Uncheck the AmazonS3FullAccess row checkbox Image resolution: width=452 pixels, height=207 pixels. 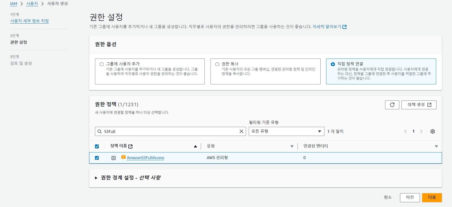click(x=97, y=158)
